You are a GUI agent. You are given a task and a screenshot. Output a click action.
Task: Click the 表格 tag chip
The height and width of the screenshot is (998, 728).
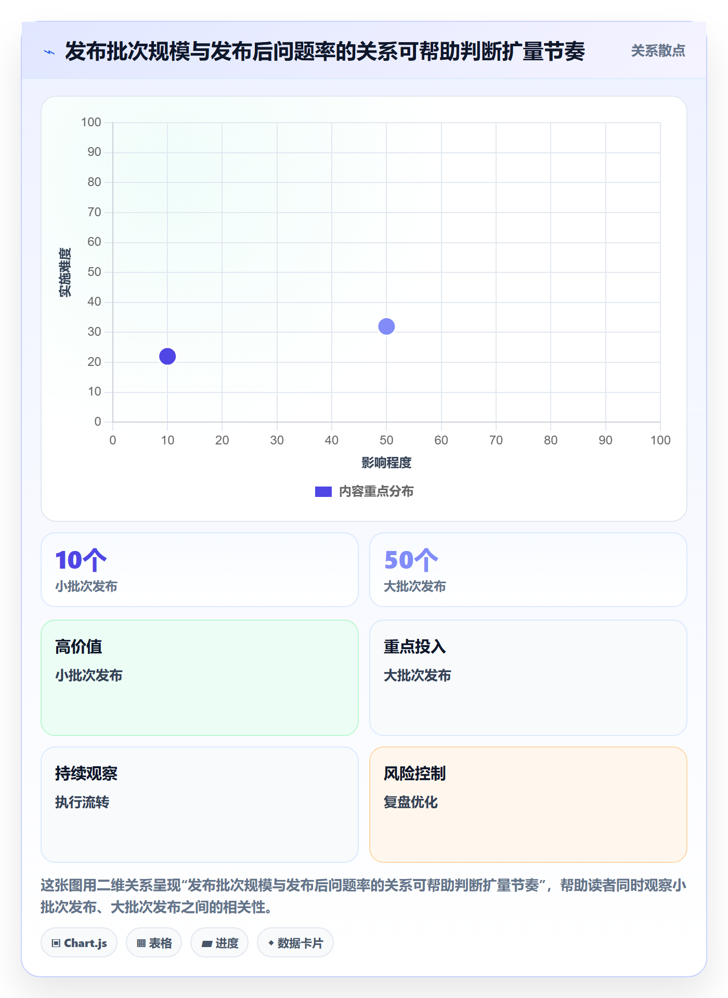[154, 943]
